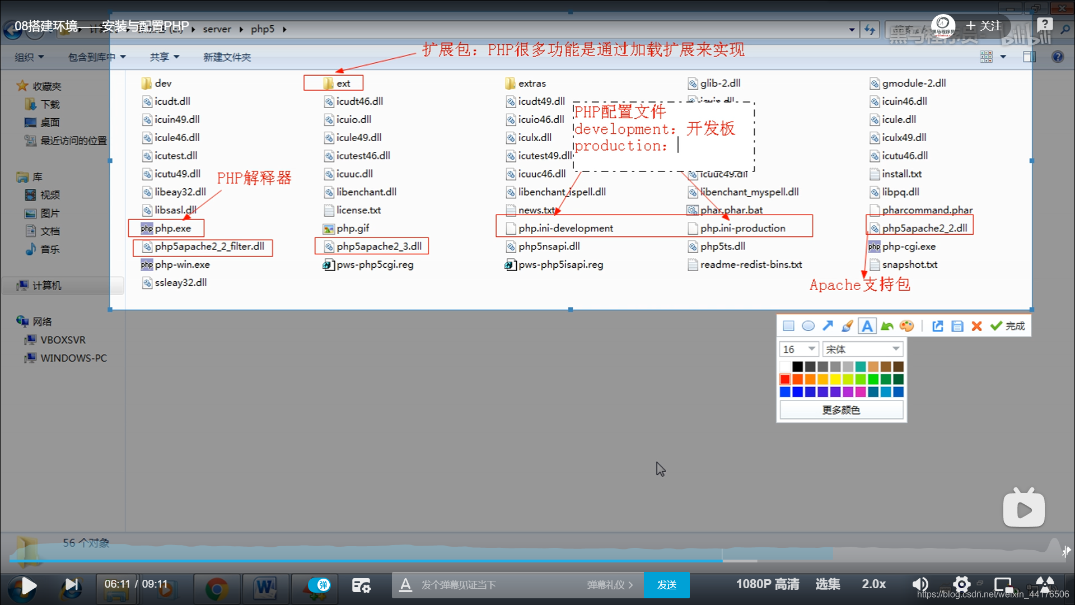Undo last annotation with green arrow

[887, 326]
